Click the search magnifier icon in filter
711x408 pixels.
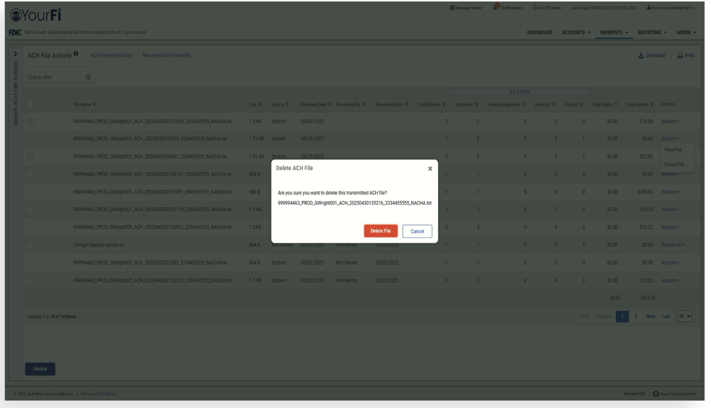[88, 77]
